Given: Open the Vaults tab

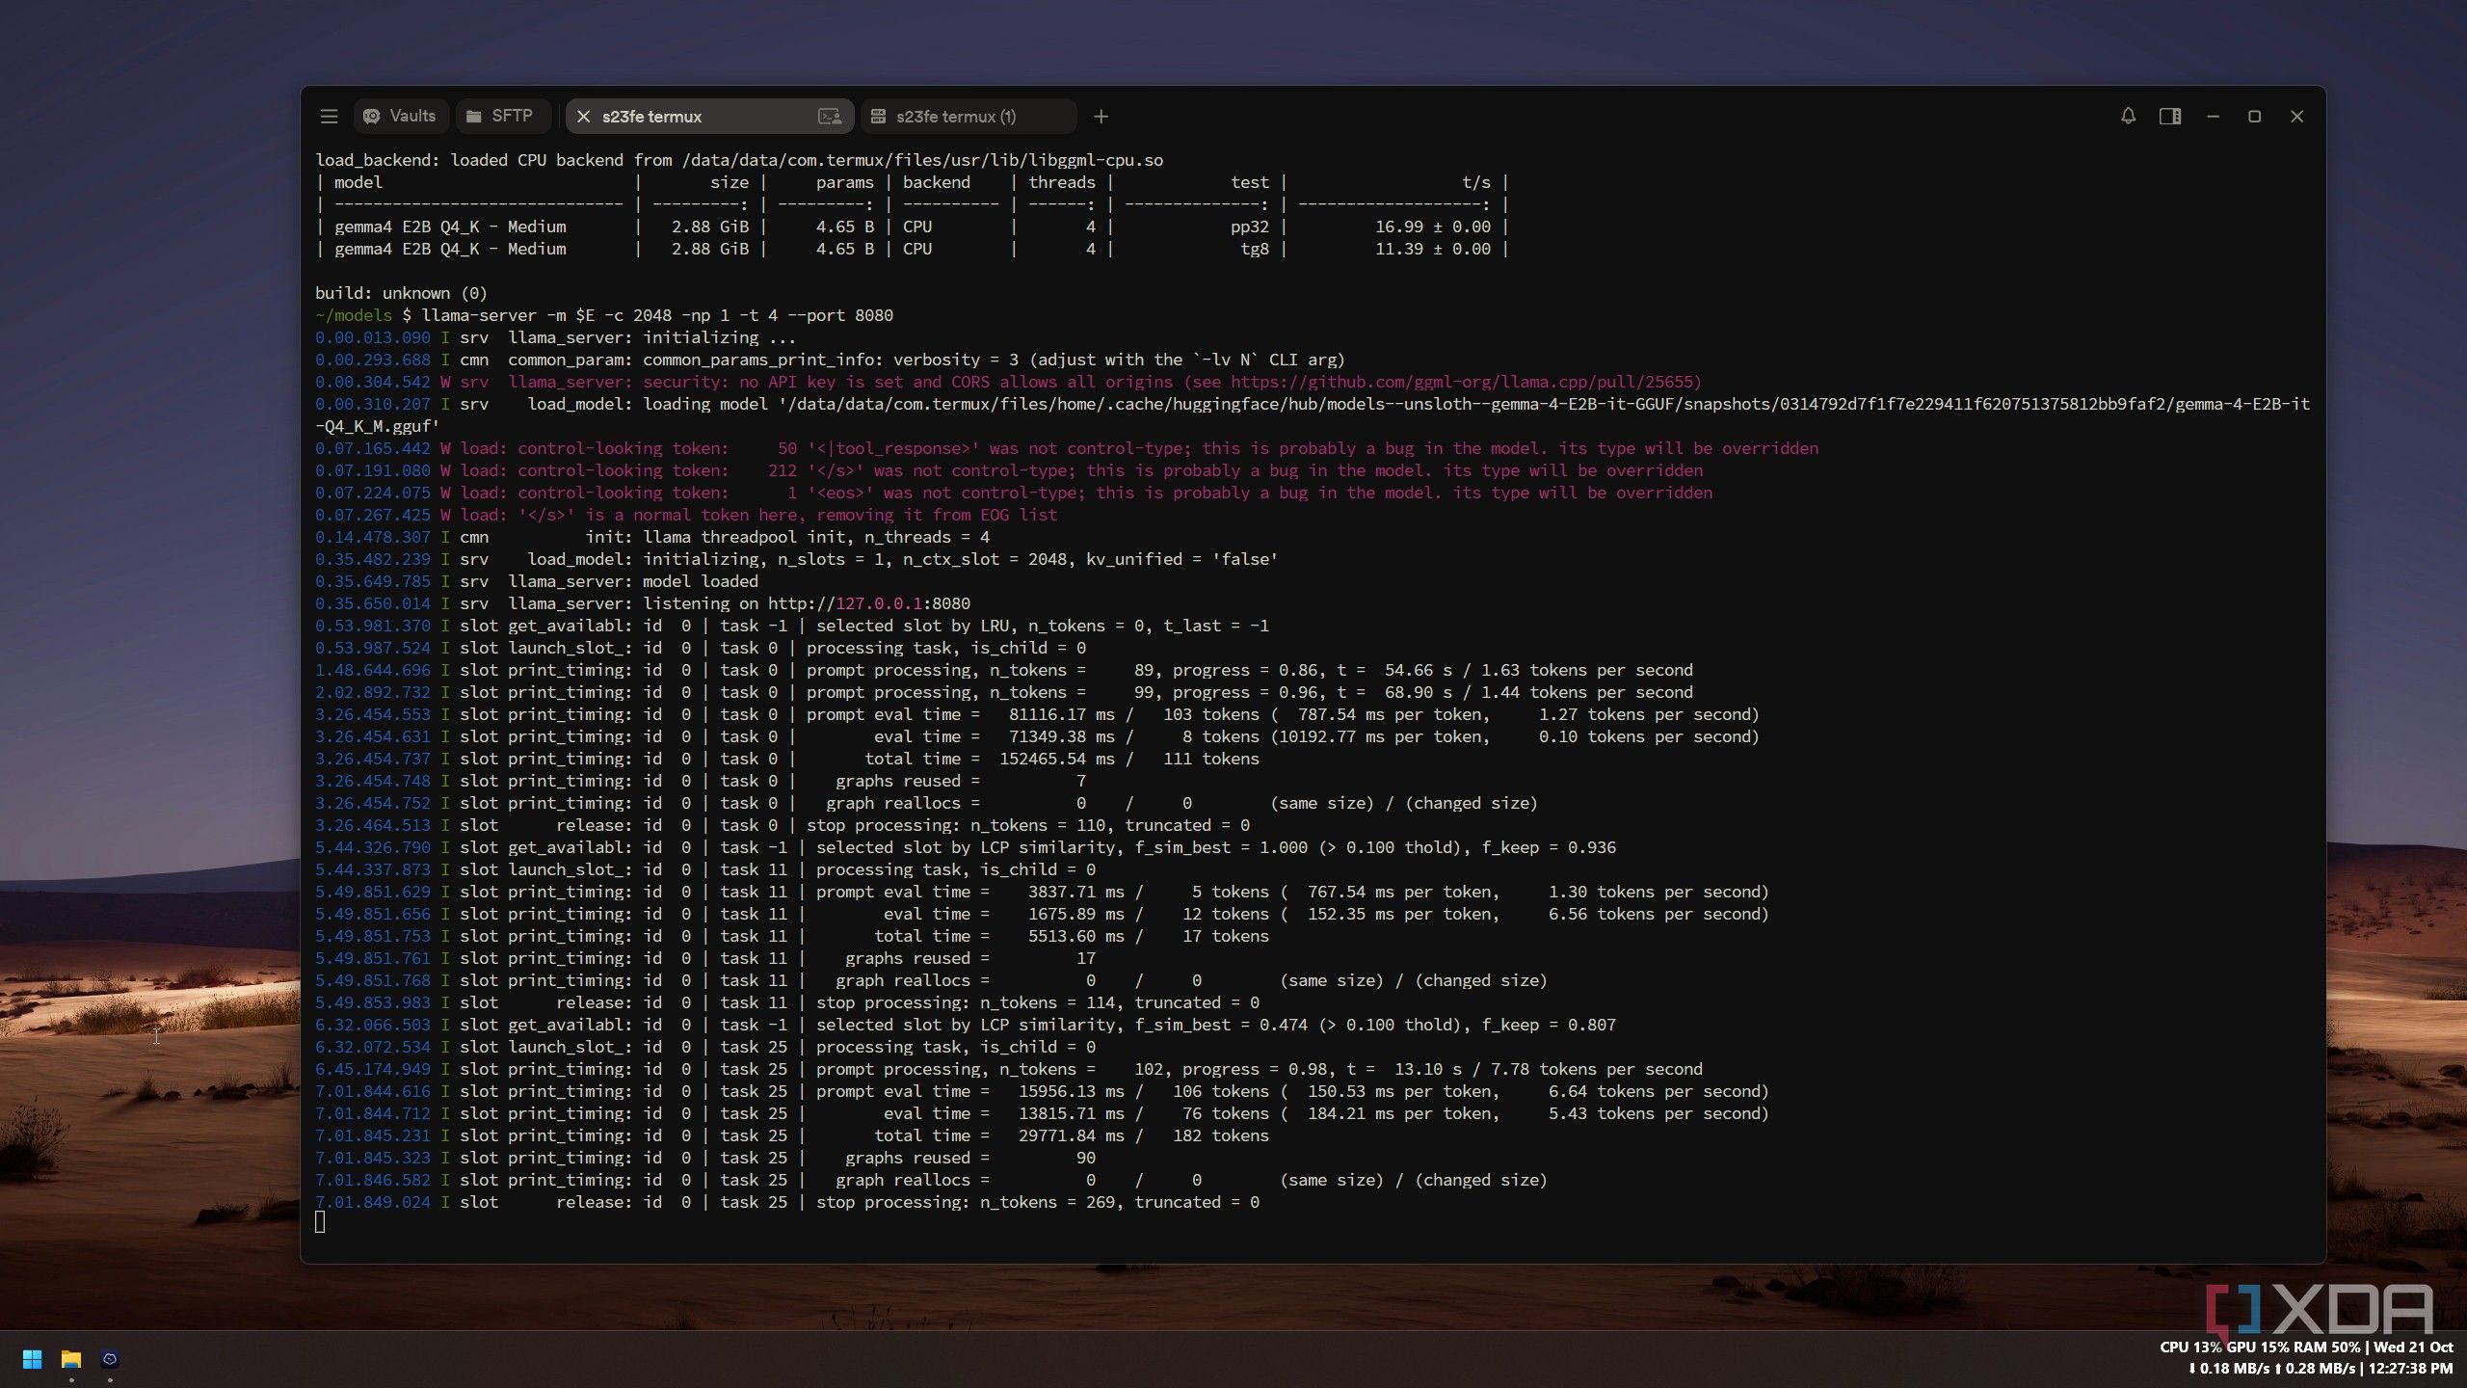Looking at the screenshot, I should coord(400,117).
